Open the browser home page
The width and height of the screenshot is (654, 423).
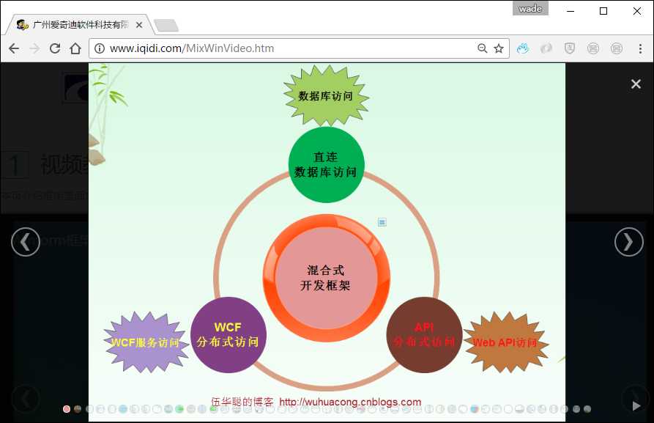point(75,48)
